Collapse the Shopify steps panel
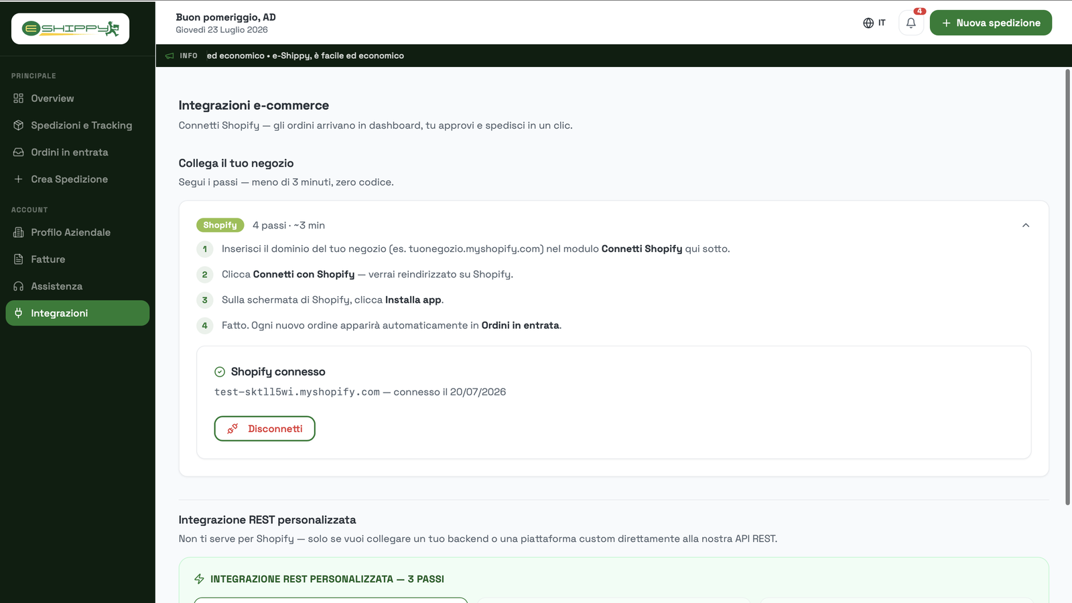The width and height of the screenshot is (1072, 603). (x=1026, y=225)
